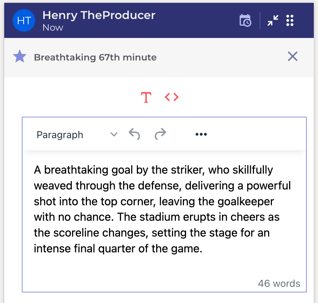
Task: Switch to the red T text mode
Action: tap(146, 97)
